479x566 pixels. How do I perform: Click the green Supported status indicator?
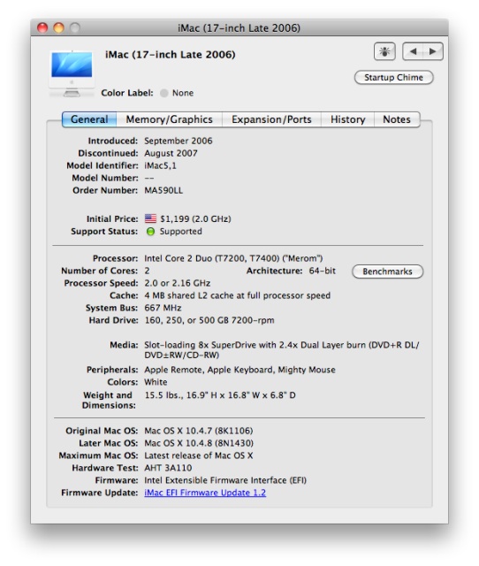pos(150,232)
